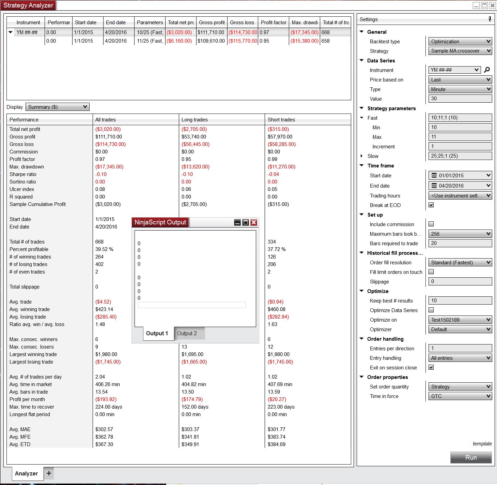The height and width of the screenshot is (485, 497).
Task: Open Strategy dropdown showing Sample MA crossover
Action: coord(460,51)
